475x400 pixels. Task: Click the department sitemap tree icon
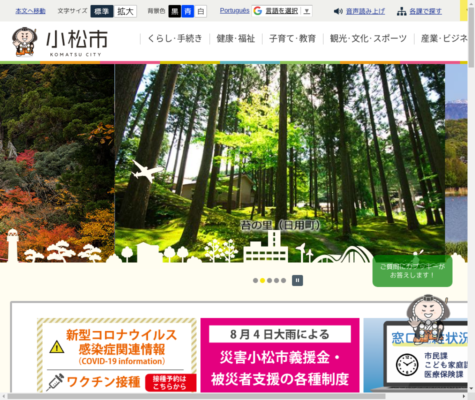pyautogui.click(x=401, y=11)
